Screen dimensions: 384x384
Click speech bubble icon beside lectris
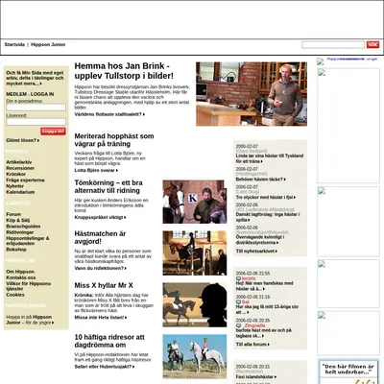(x=238, y=278)
